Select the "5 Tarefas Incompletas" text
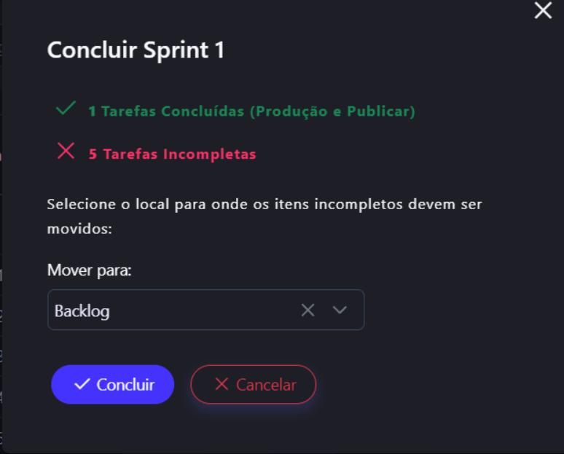This screenshot has width=564, height=454. tap(172, 154)
